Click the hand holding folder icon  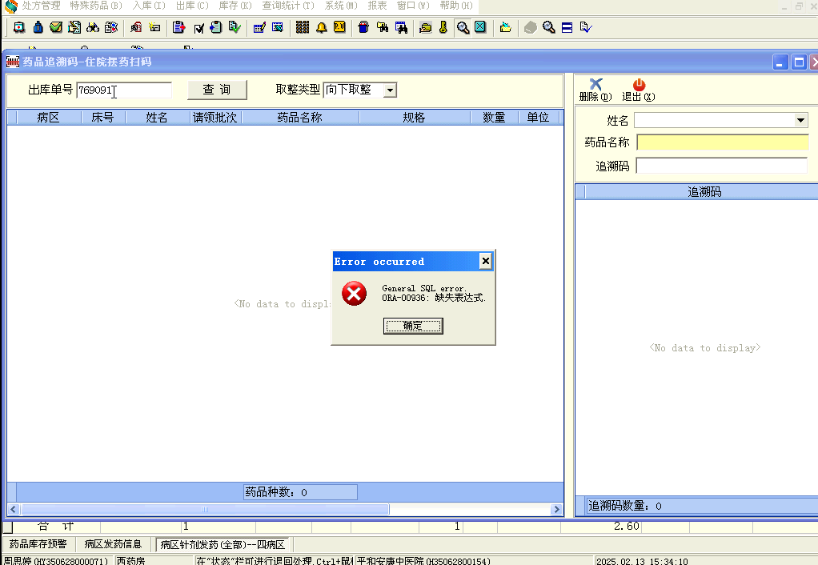pos(426,27)
